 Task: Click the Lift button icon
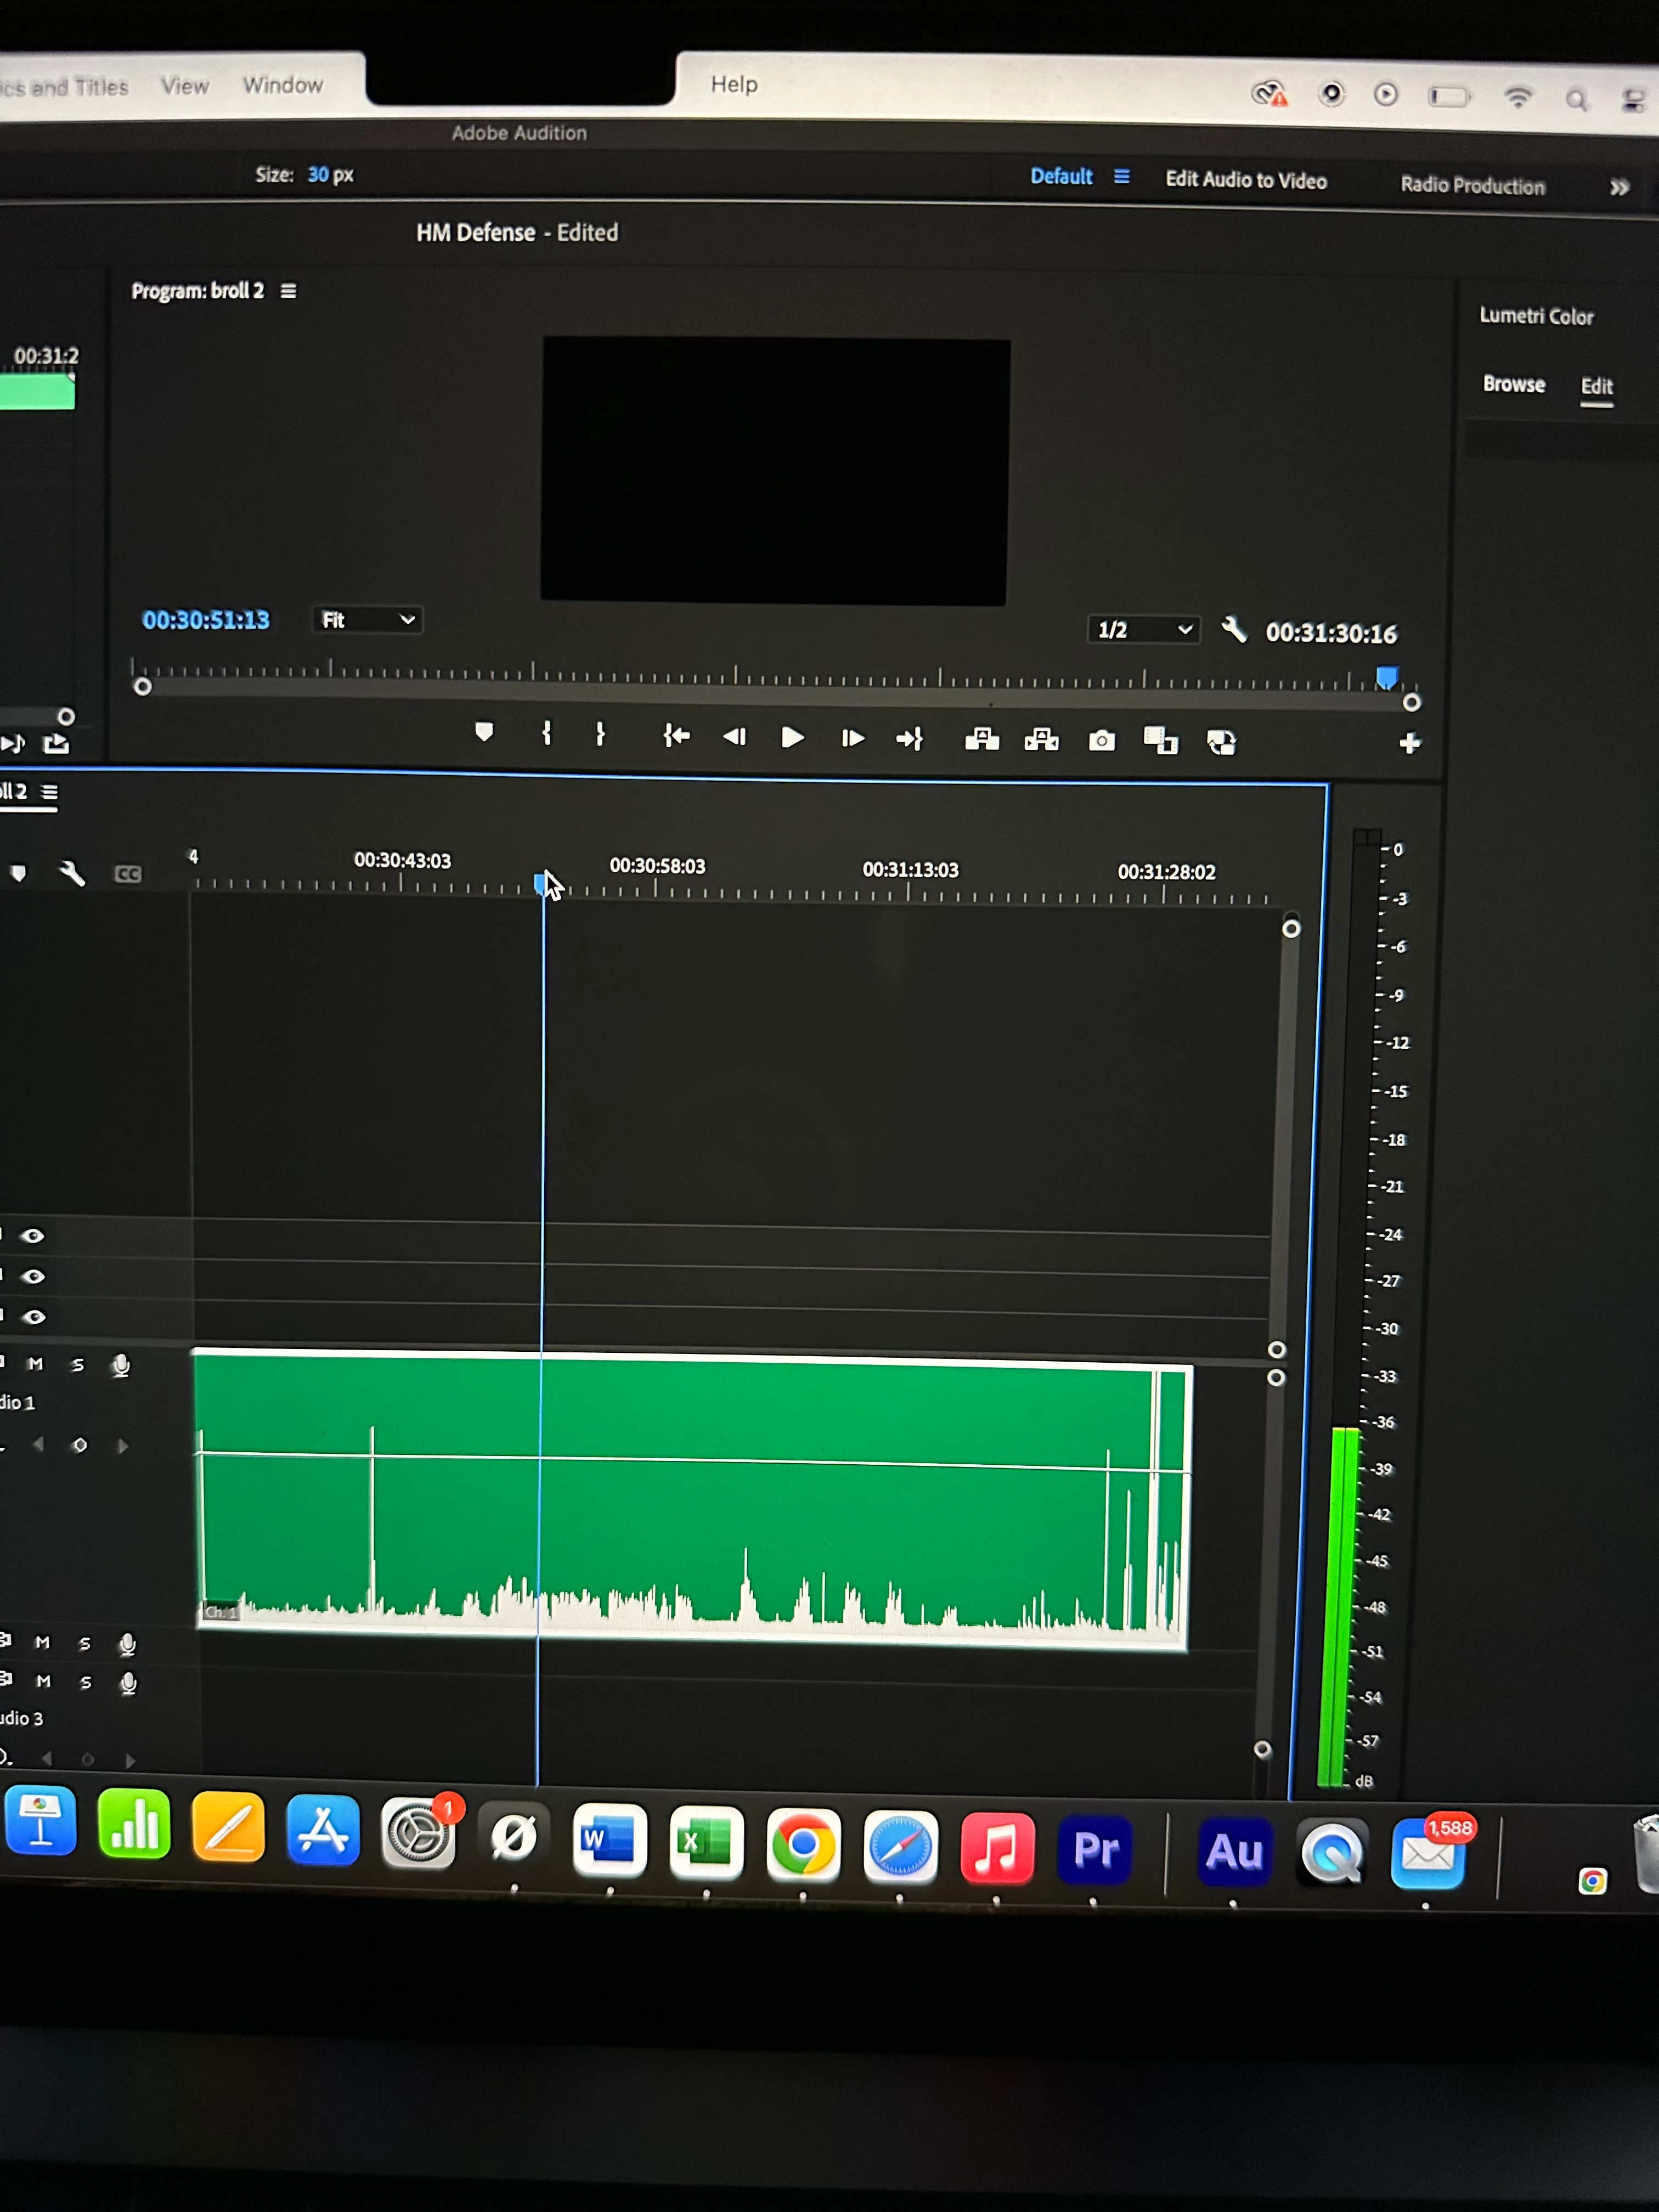982,740
